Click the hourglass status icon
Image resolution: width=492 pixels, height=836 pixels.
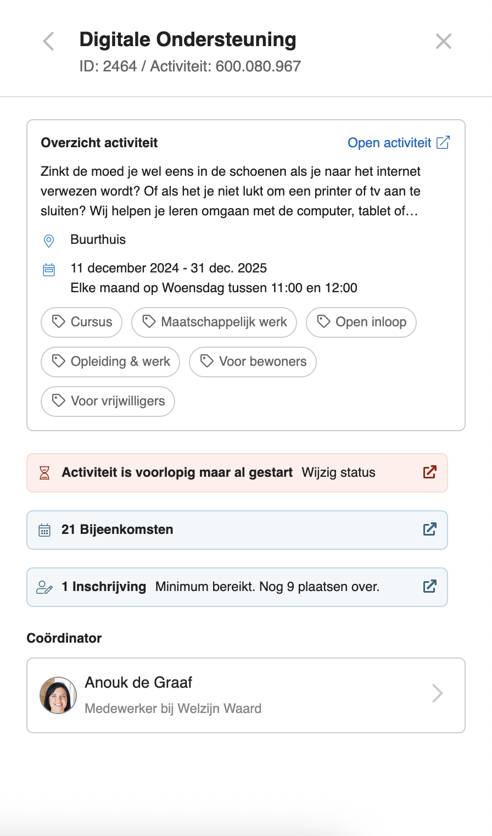(x=44, y=473)
